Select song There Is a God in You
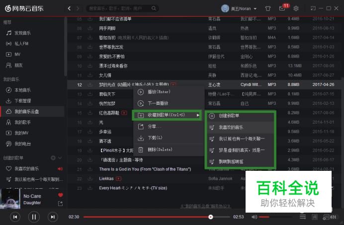 145,169
